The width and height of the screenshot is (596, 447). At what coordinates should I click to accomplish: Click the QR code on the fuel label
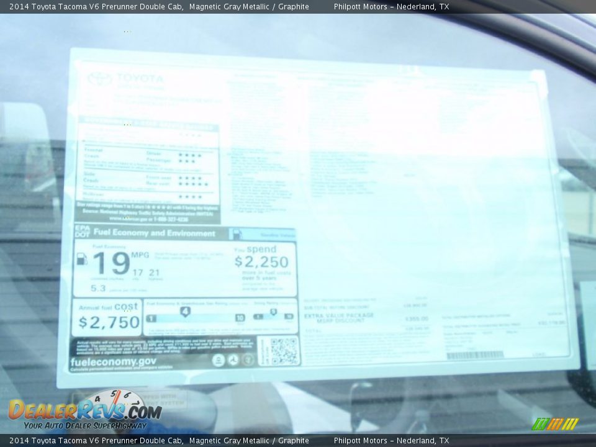[x=284, y=351]
